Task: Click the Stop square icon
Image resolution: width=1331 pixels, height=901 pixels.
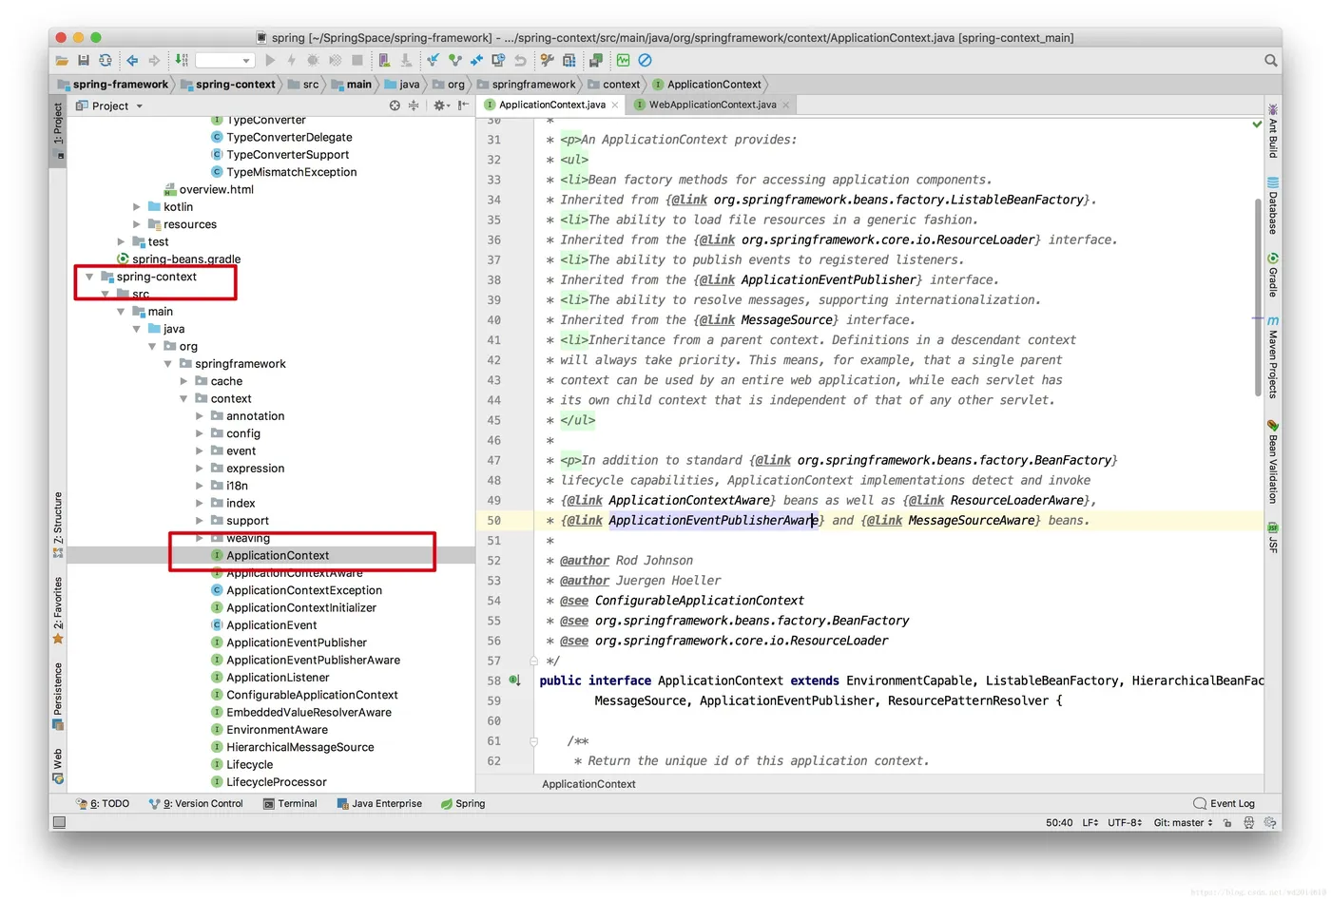Action: tap(357, 60)
